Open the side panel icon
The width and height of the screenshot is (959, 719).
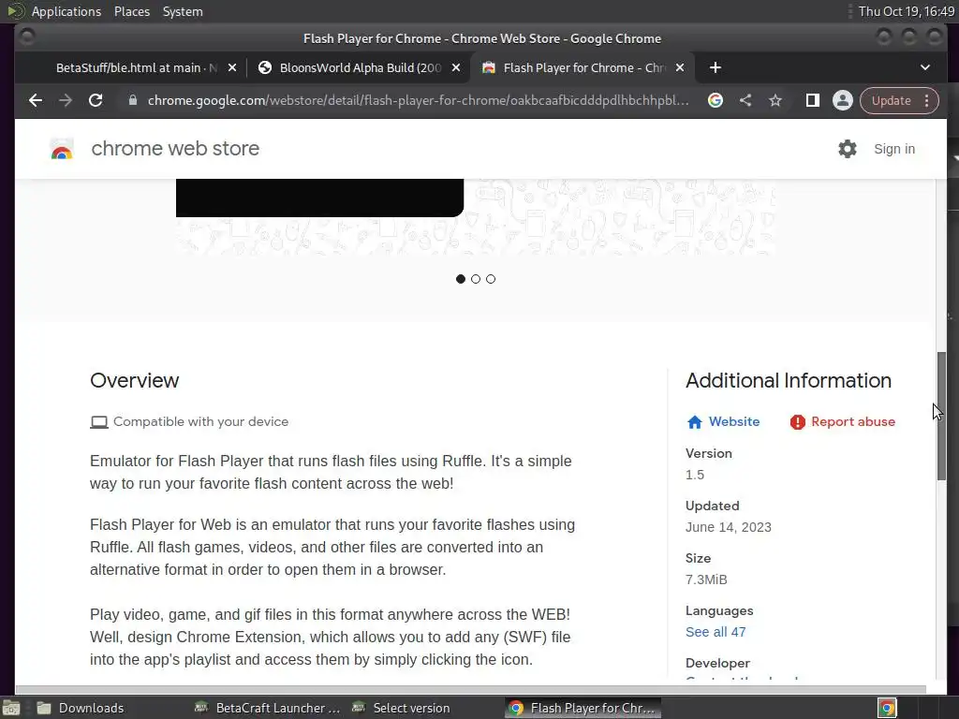812,100
